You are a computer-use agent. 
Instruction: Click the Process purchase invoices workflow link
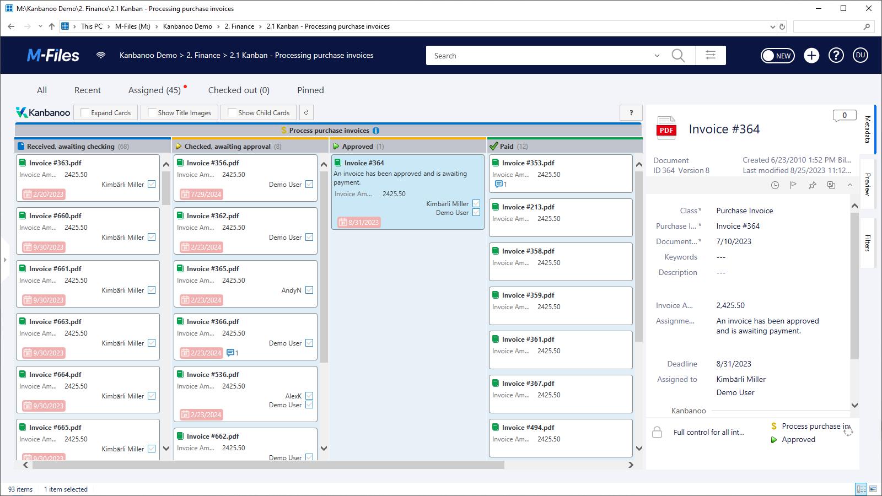point(816,426)
